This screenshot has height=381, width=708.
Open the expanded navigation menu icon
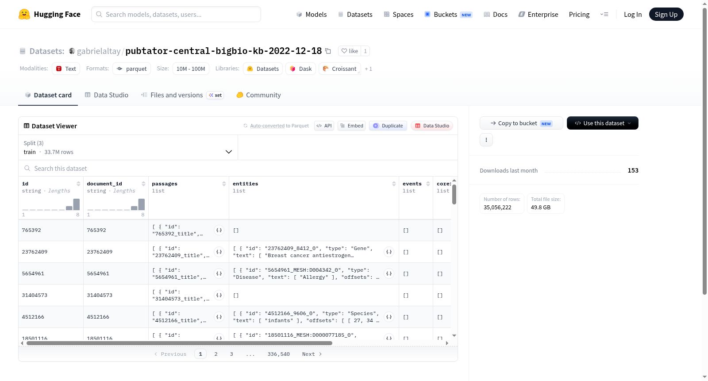point(604,14)
